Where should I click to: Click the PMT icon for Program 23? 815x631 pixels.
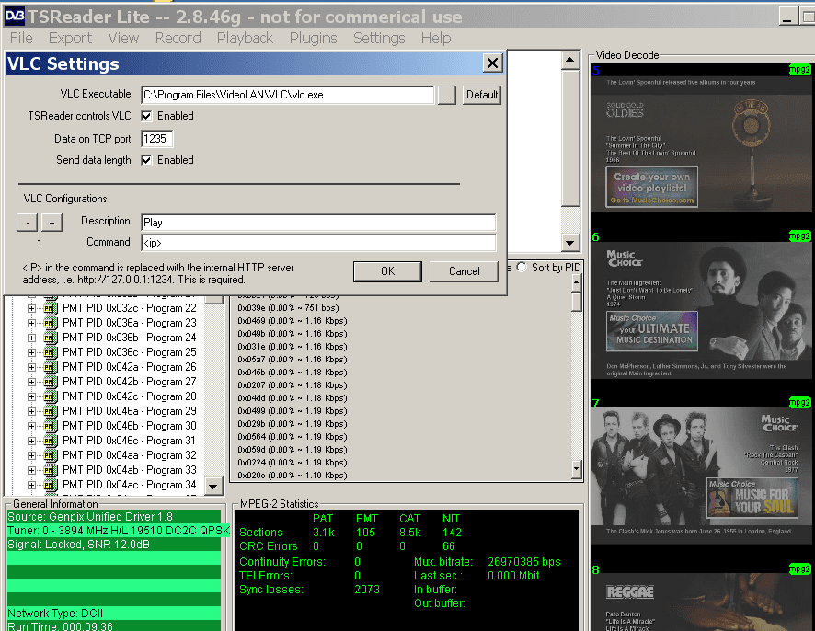50,323
